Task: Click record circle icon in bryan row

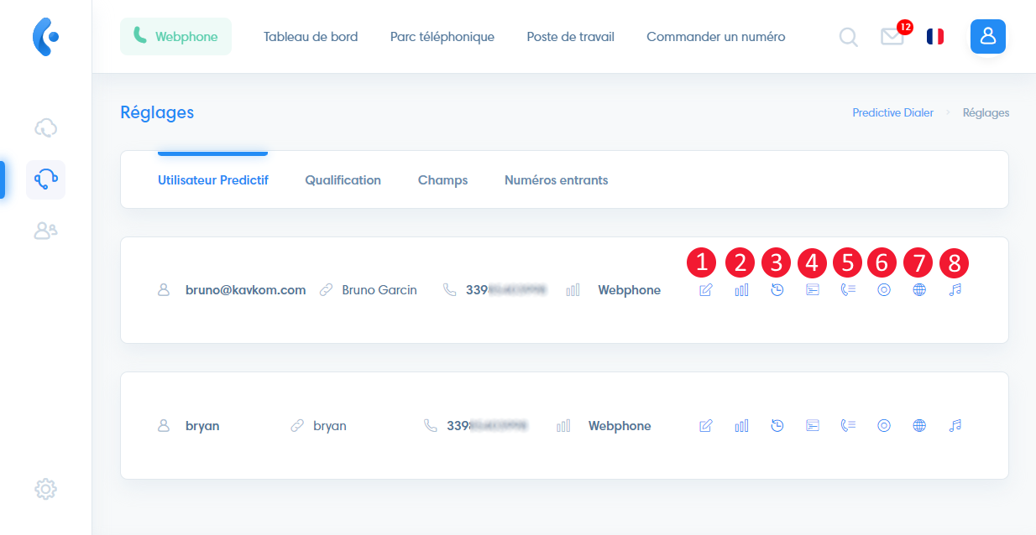Action: [x=883, y=426]
